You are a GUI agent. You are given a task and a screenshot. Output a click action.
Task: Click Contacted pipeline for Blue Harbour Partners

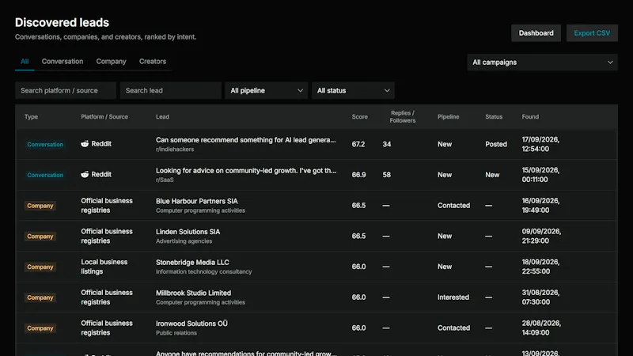pos(453,206)
